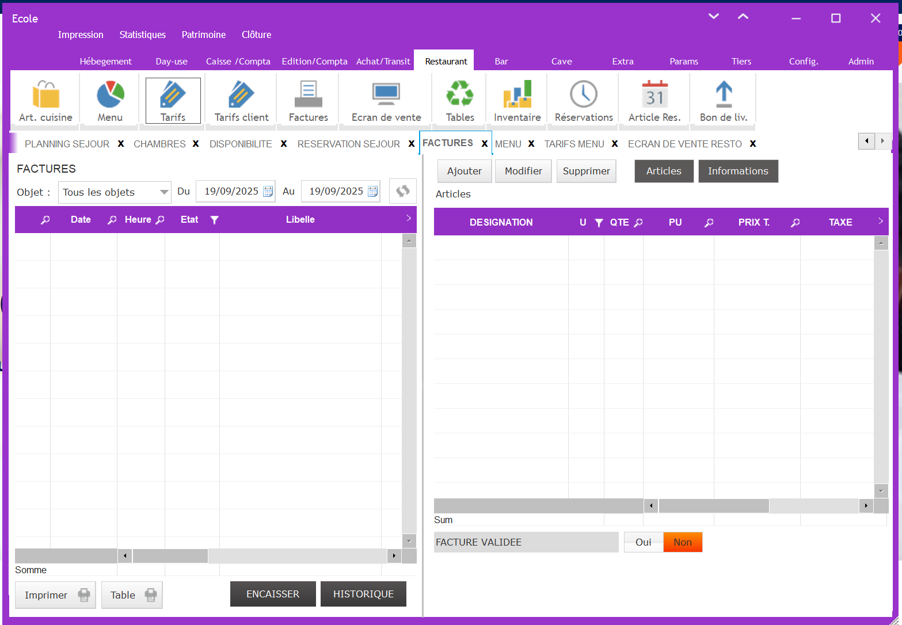Click the Ajouter button
Viewport: 902px width, 625px height.
[464, 171]
